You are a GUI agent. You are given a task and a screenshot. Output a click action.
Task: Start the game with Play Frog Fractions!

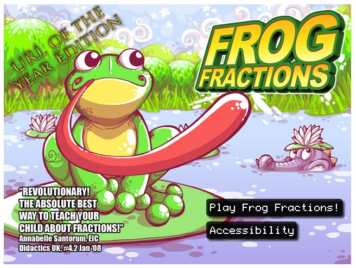pyautogui.click(x=274, y=207)
